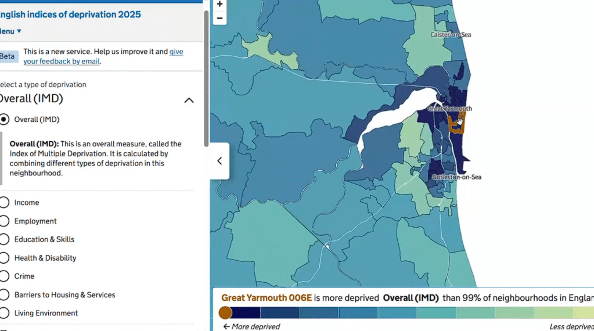Select the Employment radio option

tap(5, 221)
